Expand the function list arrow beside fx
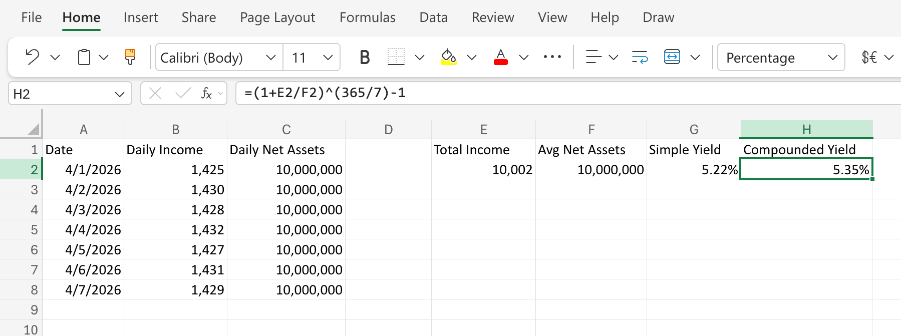This screenshot has width=901, height=336. click(220, 94)
